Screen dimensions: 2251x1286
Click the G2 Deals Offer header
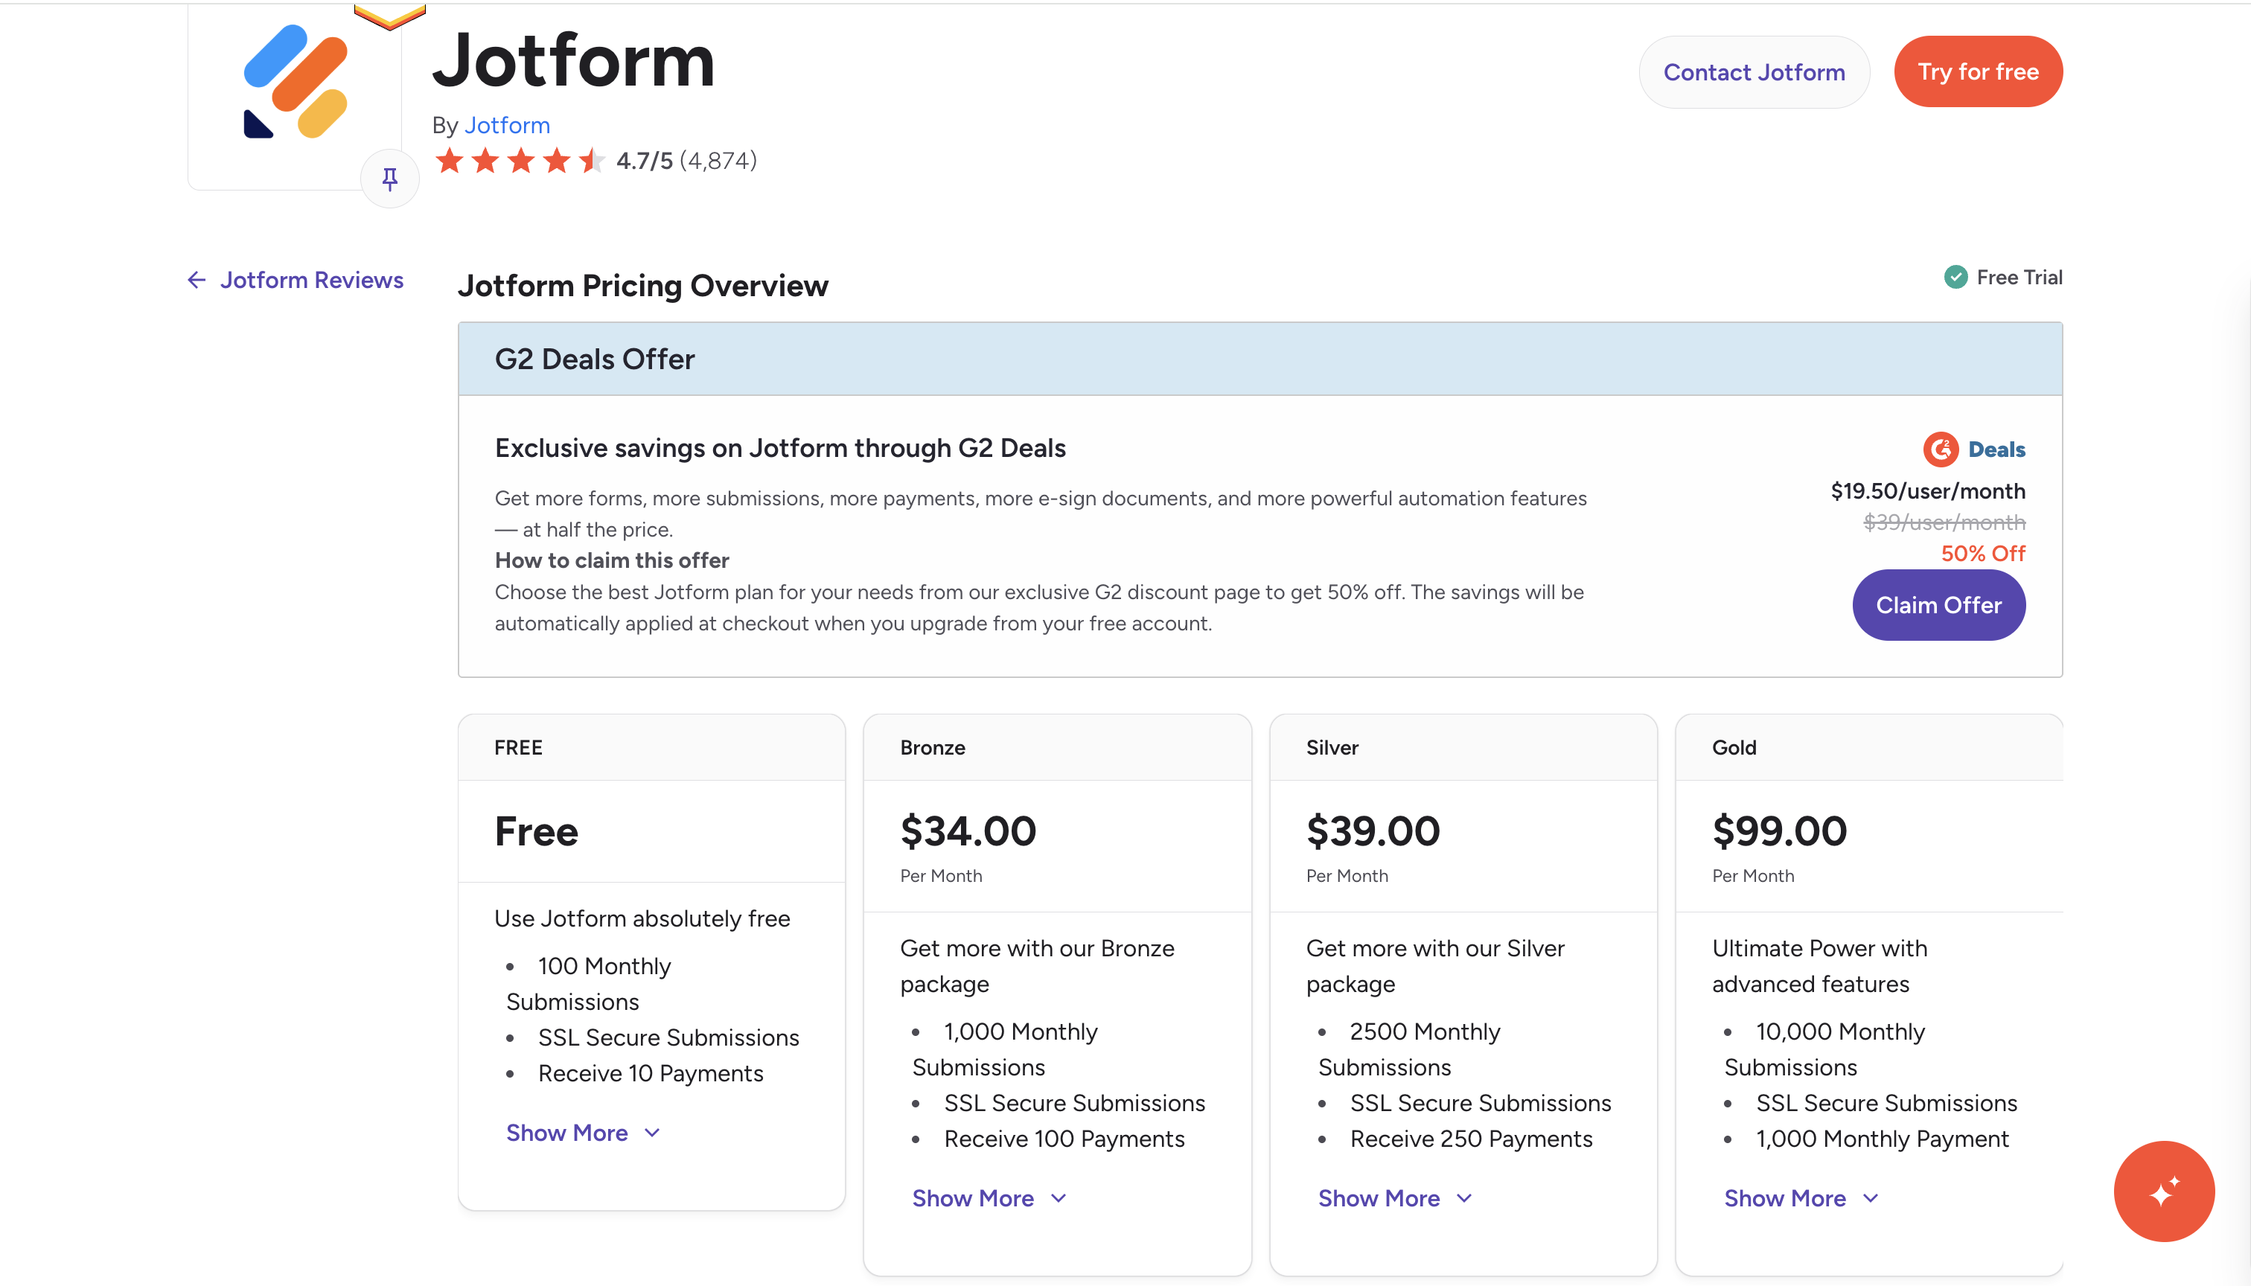pos(1259,359)
